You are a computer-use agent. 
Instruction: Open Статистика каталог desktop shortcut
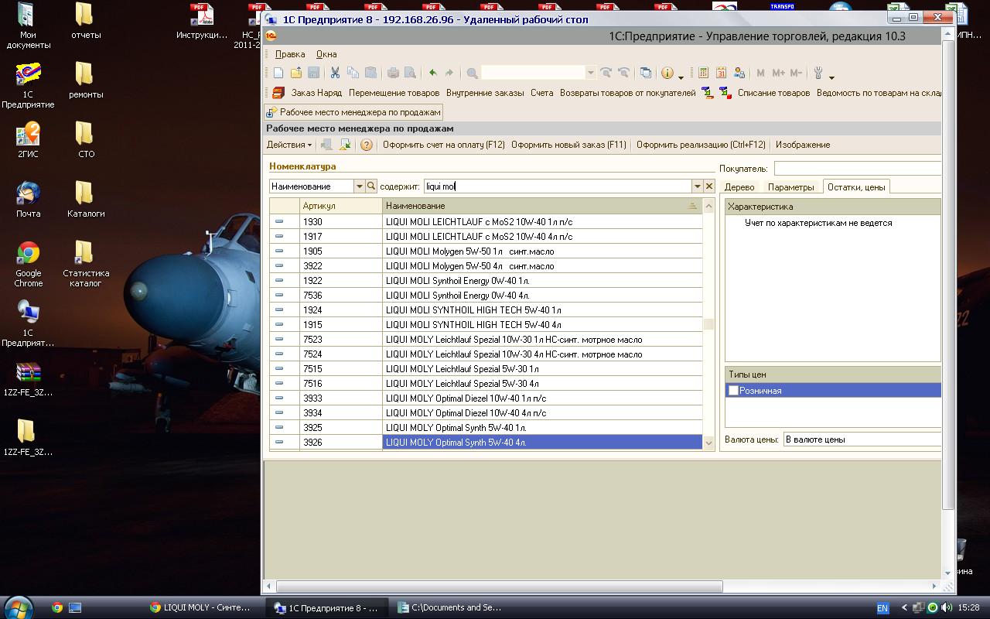(x=86, y=264)
